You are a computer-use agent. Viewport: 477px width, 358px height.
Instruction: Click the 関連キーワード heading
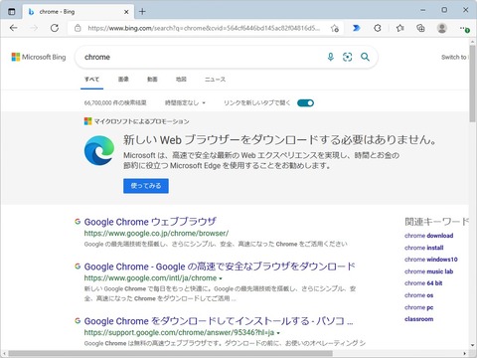436,222
